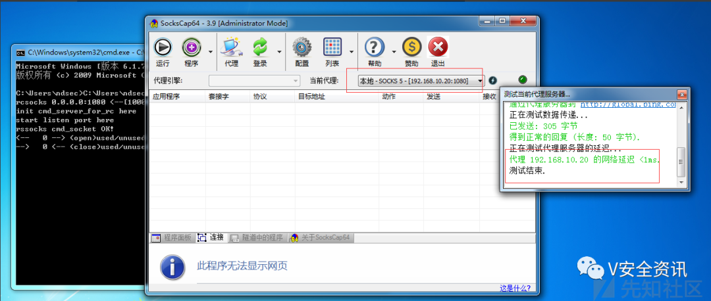Expand the 登录 dropdown arrow
Screen dimensions: 711x301
pos(279,52)
